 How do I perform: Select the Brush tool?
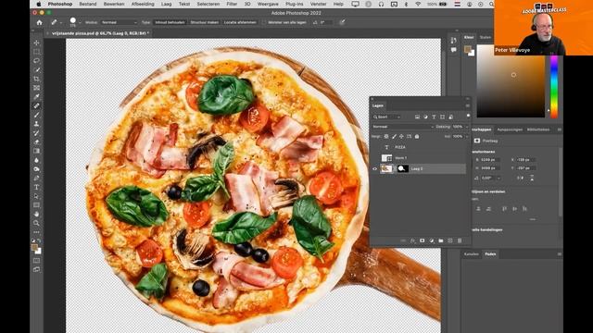coord(37,115)
